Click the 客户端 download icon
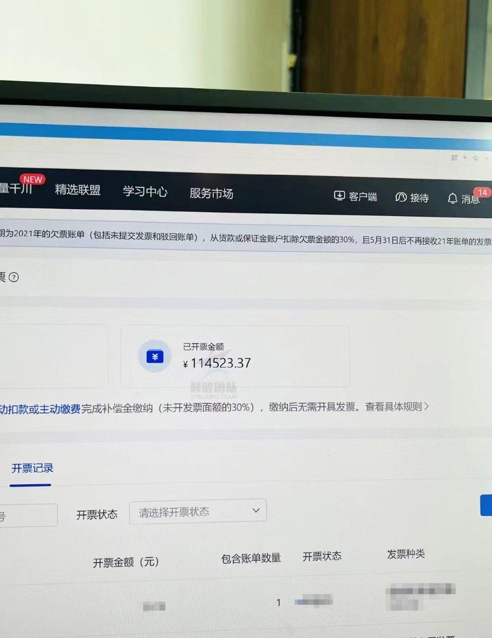 pyautogui.click(x=339, y=196)
